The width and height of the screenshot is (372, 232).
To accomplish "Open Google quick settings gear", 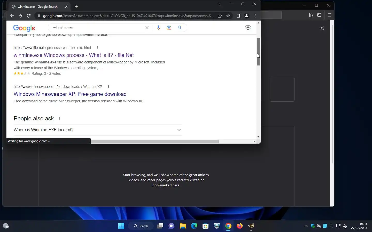I will (248, 27).
